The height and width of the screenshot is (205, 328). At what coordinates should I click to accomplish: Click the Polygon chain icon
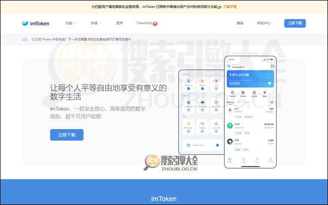pos(202,124)
